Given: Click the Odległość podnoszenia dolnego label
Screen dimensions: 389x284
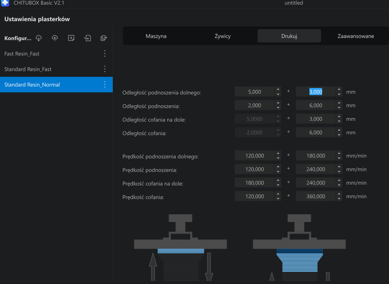Looking at the screenshot, I should tap(162, 93).
